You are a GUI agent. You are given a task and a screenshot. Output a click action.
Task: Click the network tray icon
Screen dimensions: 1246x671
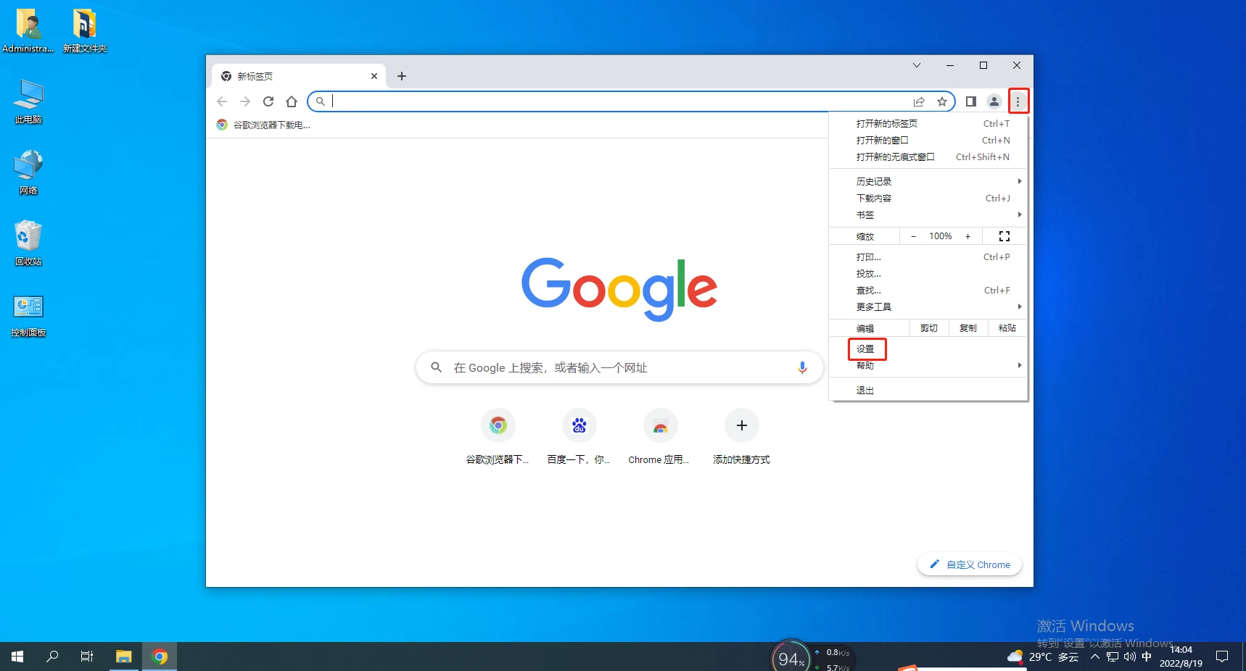pyautogui.click(x=1113, y=657)
